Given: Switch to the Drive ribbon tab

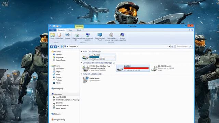Looking at the screenshot, I should coord(79,30).
